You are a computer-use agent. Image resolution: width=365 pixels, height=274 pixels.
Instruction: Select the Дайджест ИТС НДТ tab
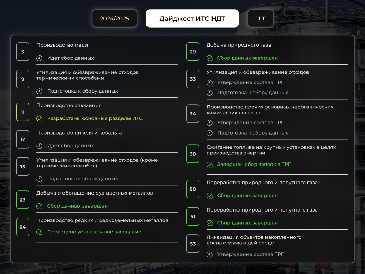(x=192, y=18)
